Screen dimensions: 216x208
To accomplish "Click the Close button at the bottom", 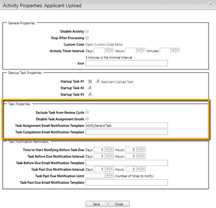I will [x=119, y=204].
